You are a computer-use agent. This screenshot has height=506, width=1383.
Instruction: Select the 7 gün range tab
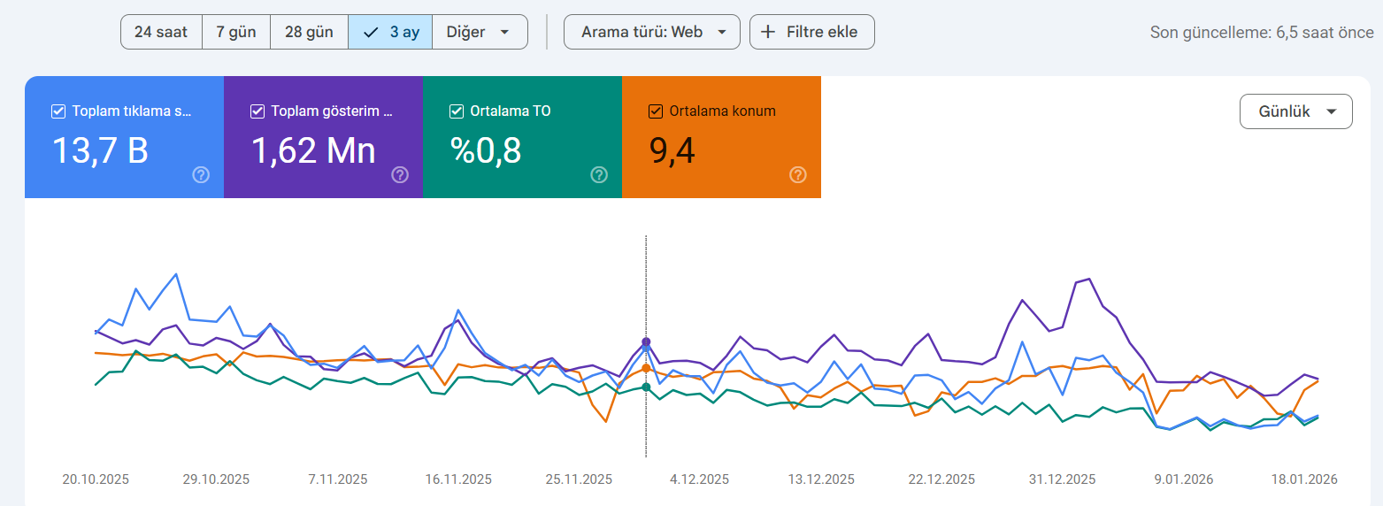[x=236, y=32]
